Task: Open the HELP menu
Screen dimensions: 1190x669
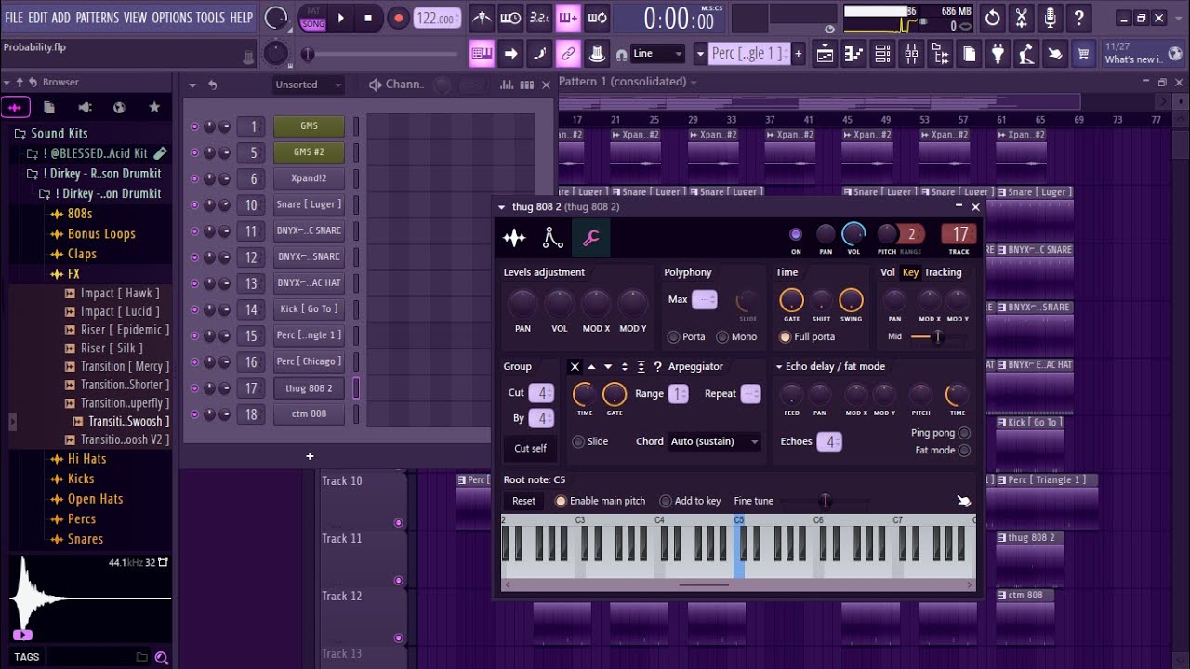Action: (241, 18)
